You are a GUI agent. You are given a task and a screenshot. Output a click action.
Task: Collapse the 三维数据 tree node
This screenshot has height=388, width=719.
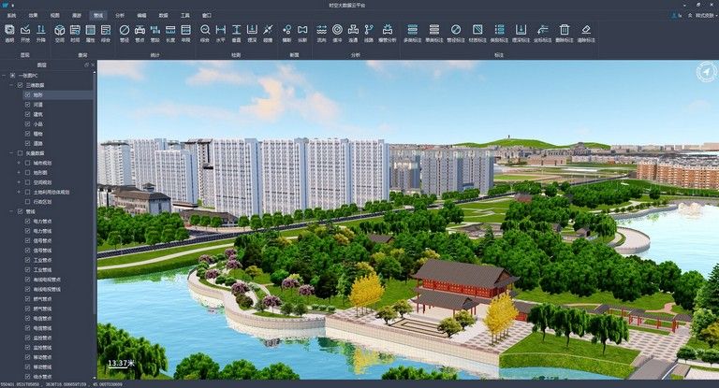point(11,85)
